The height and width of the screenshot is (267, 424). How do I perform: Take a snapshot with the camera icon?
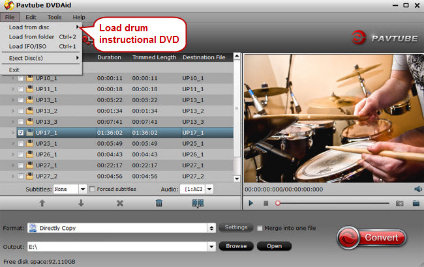click(400, 203)
